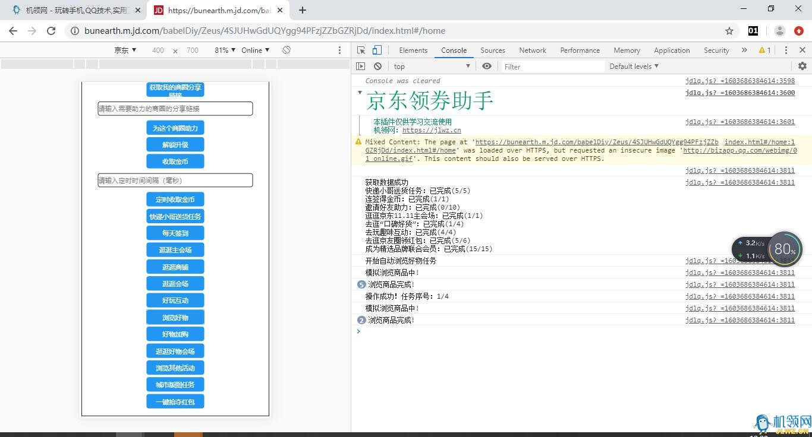Reload the current page
This screenshot has height=437, width=812.
tap(51, 31)
